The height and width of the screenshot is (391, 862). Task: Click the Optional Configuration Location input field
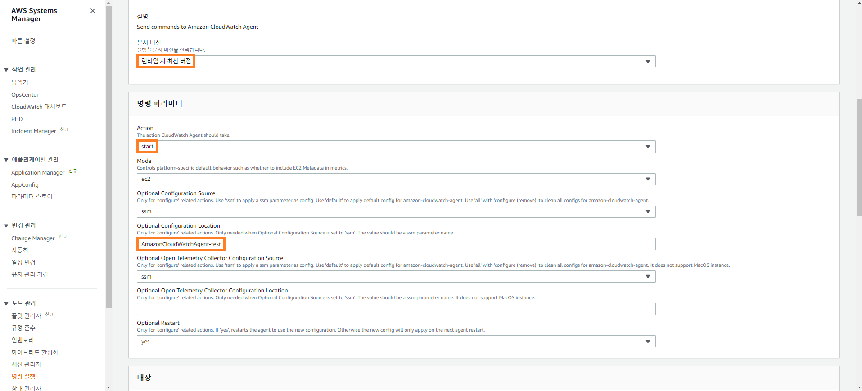(396, 244)
